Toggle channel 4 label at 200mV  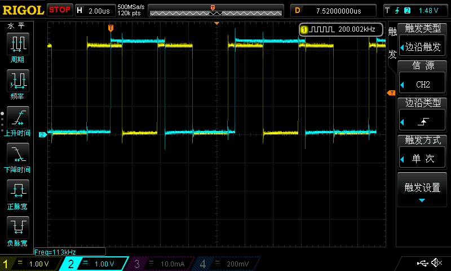[x=227, y=264]
